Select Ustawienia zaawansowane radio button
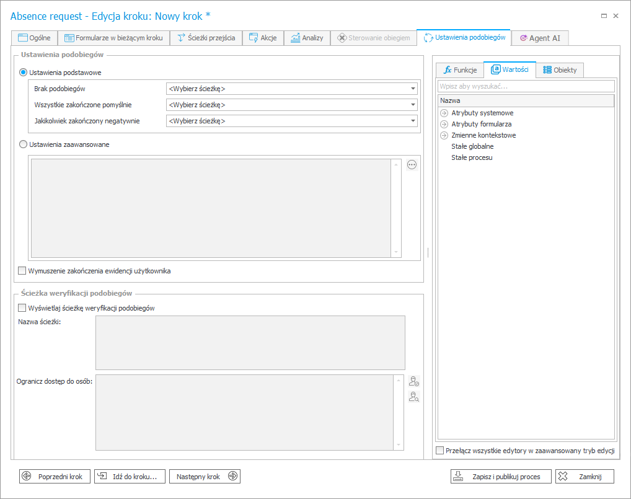Screen dimensions: 631x499 coord(24,144)
